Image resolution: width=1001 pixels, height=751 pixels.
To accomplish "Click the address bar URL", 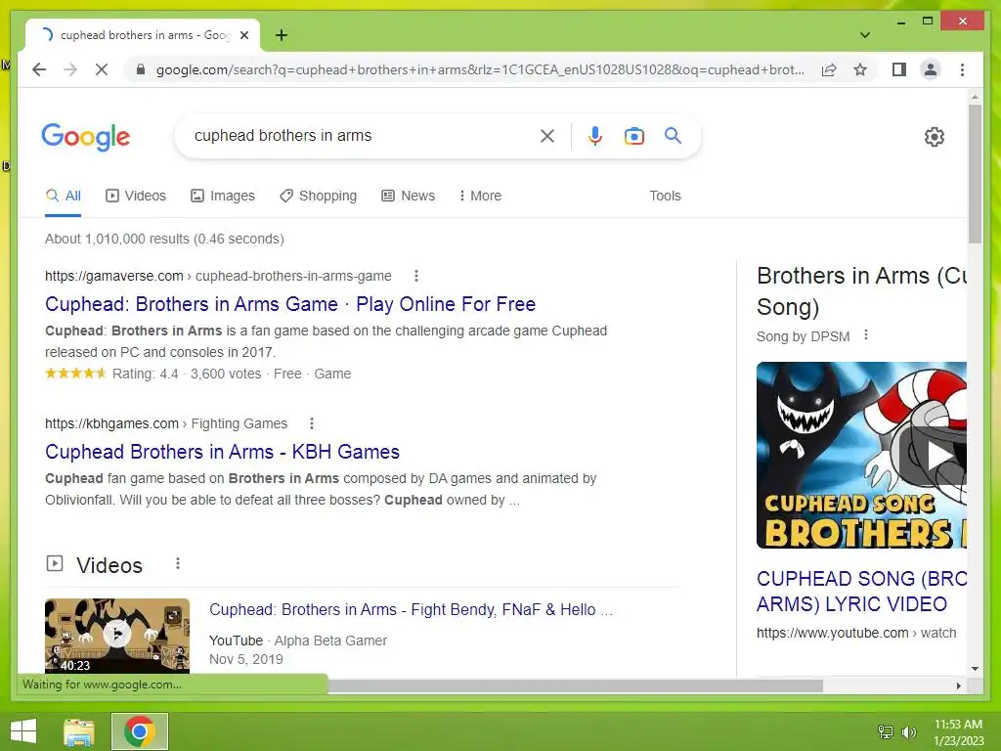I will (x=480, y=69).
